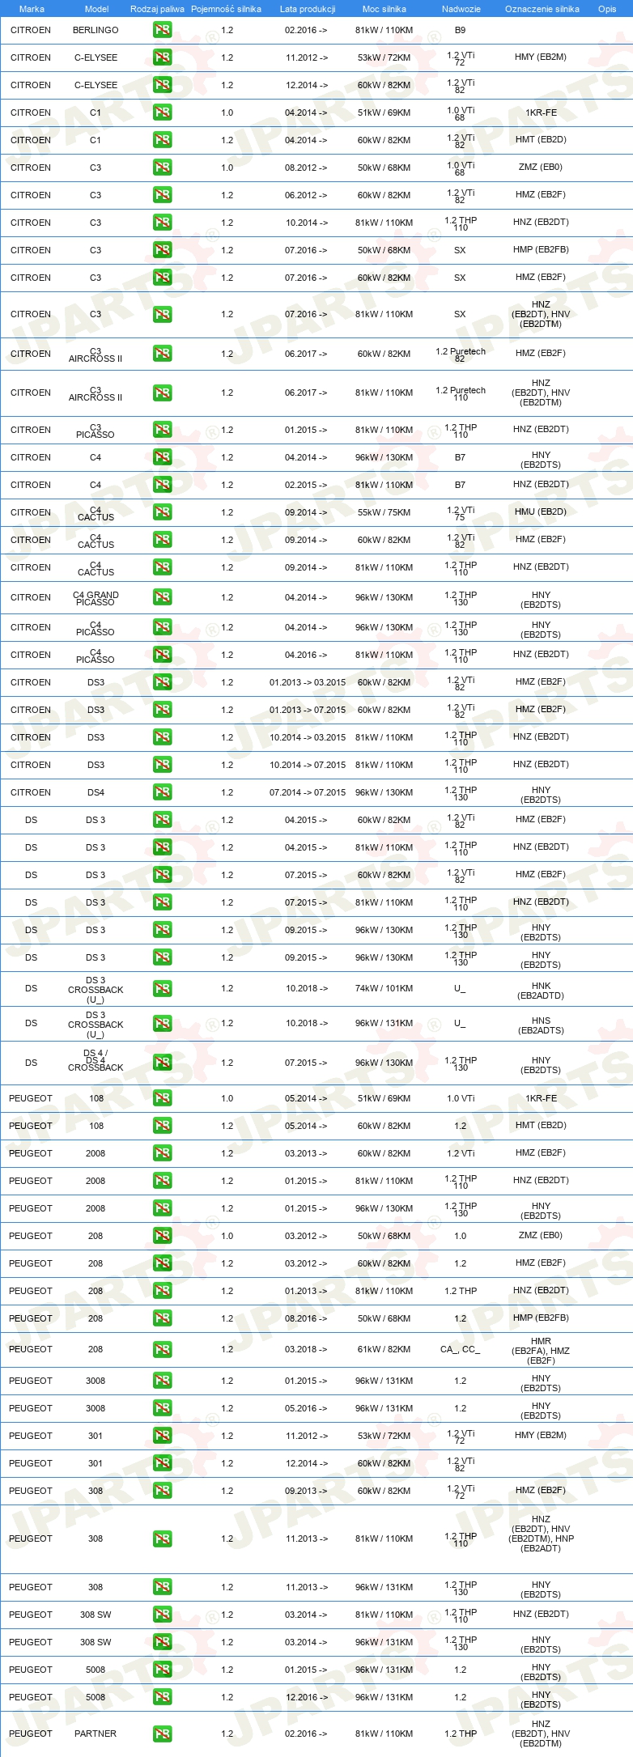
Task: Click the fuel icon for DS 4 / DS 4 Crossback
Action: click(x=162, y=1063)
